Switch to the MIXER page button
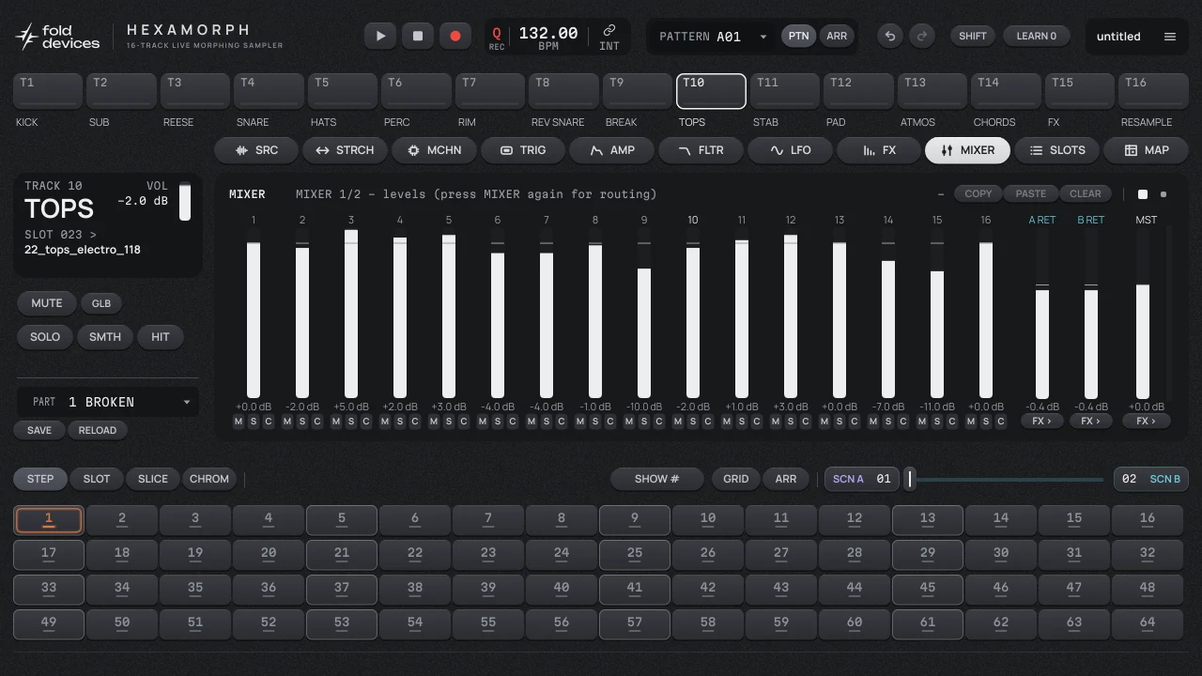 967,150
